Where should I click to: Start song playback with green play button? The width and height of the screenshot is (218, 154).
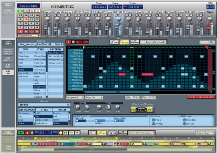(x=21, y=133)
